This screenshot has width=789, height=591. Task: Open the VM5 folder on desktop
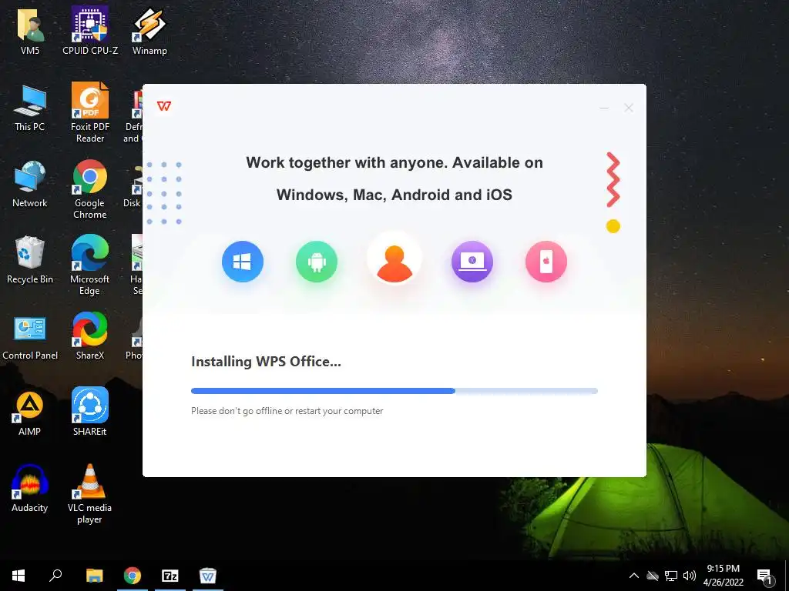[30, 31]
